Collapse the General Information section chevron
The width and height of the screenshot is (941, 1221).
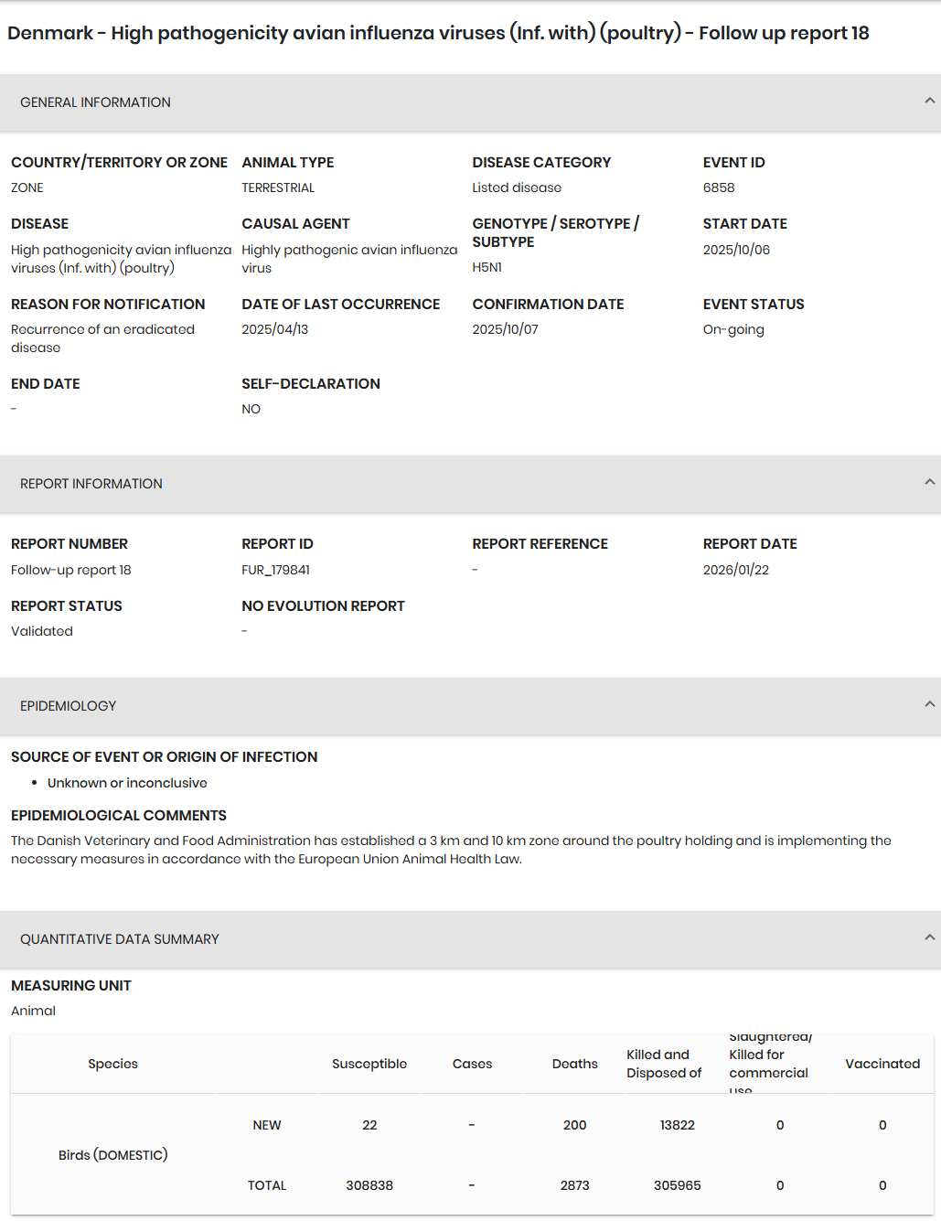pos(929,101)
